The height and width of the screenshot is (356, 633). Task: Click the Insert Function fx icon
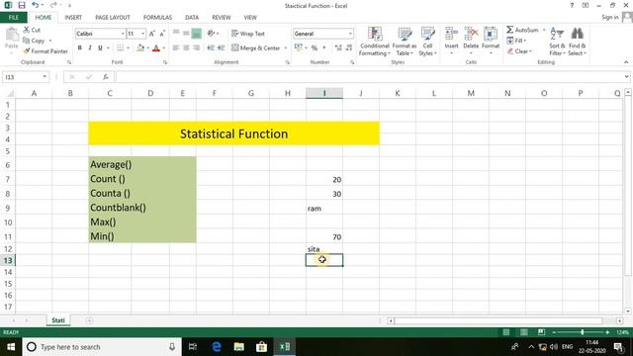tap(106, 77)
